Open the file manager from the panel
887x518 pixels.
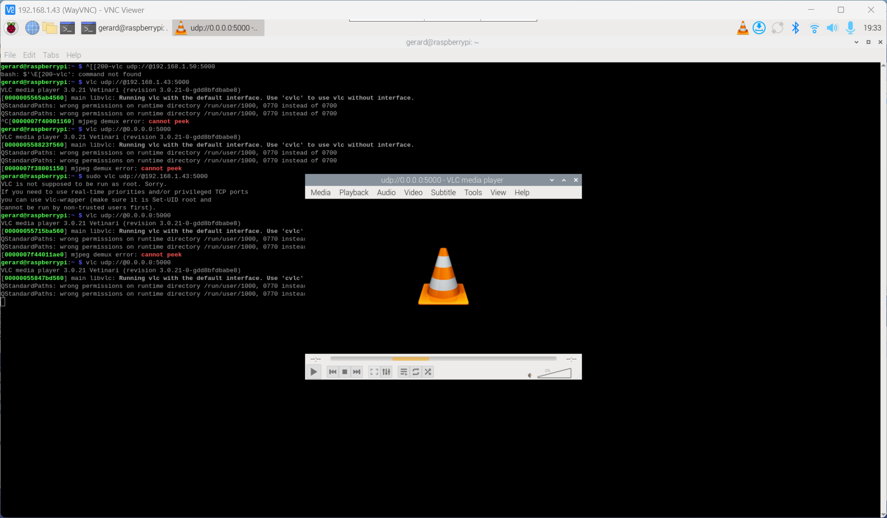pos(50,28)
